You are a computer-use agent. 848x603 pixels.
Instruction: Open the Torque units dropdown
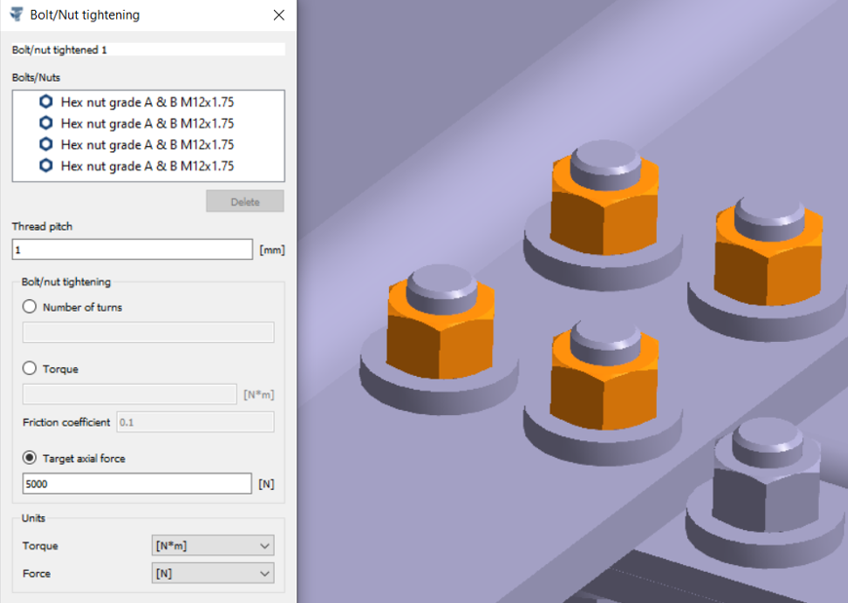(213, 546)
